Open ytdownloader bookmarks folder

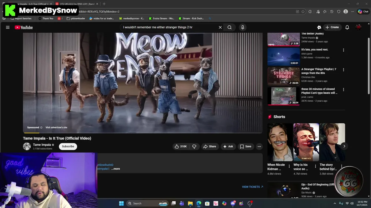[76, 18]
